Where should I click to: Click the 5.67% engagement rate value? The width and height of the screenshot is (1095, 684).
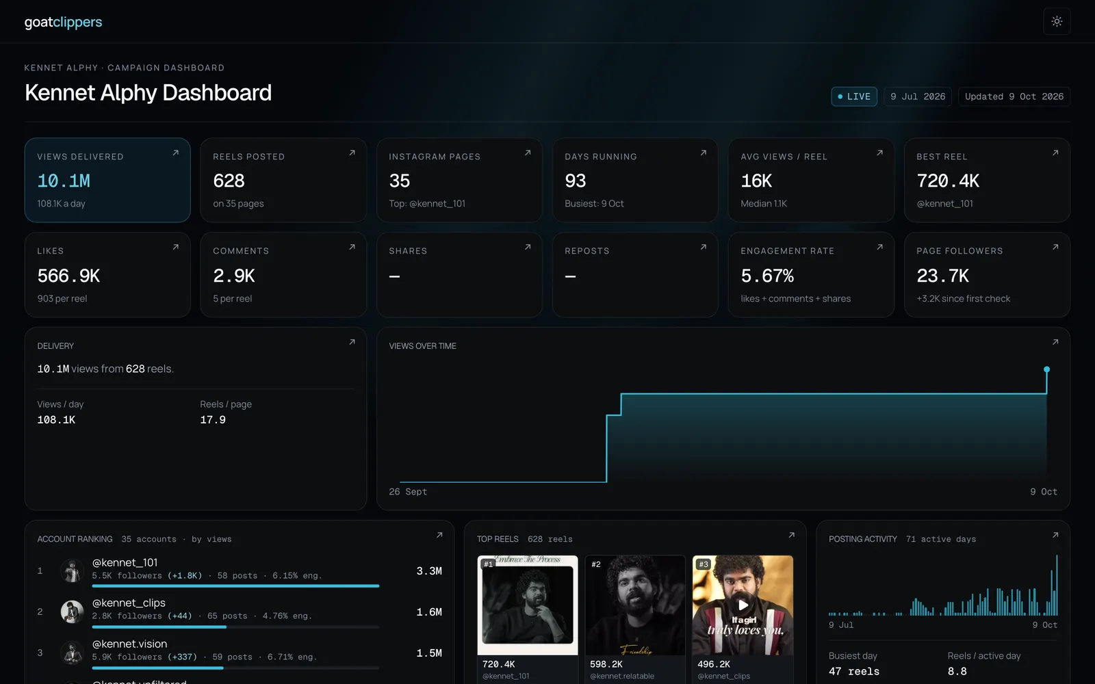click(x=767, y=276)
